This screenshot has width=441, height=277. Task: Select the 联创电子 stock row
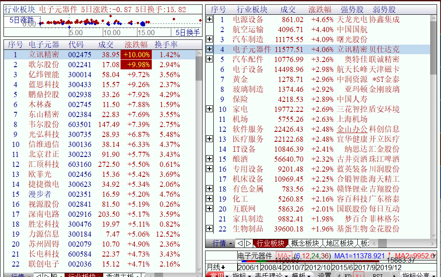(x=100, y=264)
